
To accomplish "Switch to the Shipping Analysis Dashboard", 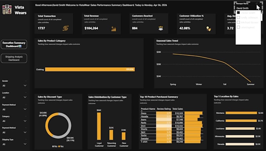I will coord(14,58).
